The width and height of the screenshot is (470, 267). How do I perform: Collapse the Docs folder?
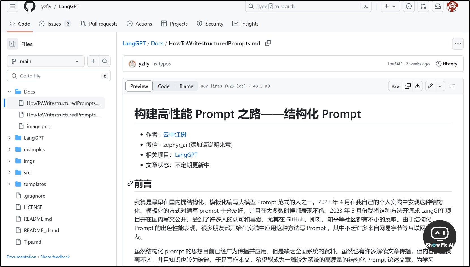(x=10, y=92)
